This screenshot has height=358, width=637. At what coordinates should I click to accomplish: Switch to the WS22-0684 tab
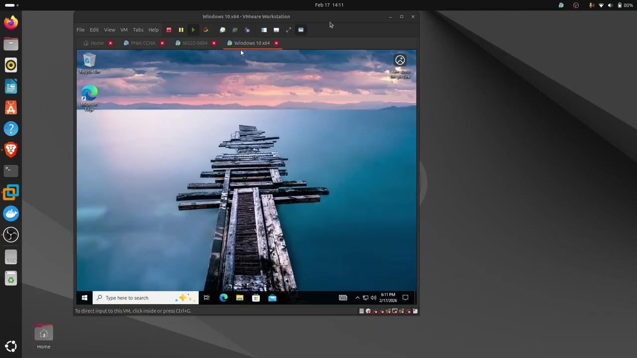pos(191,43)
